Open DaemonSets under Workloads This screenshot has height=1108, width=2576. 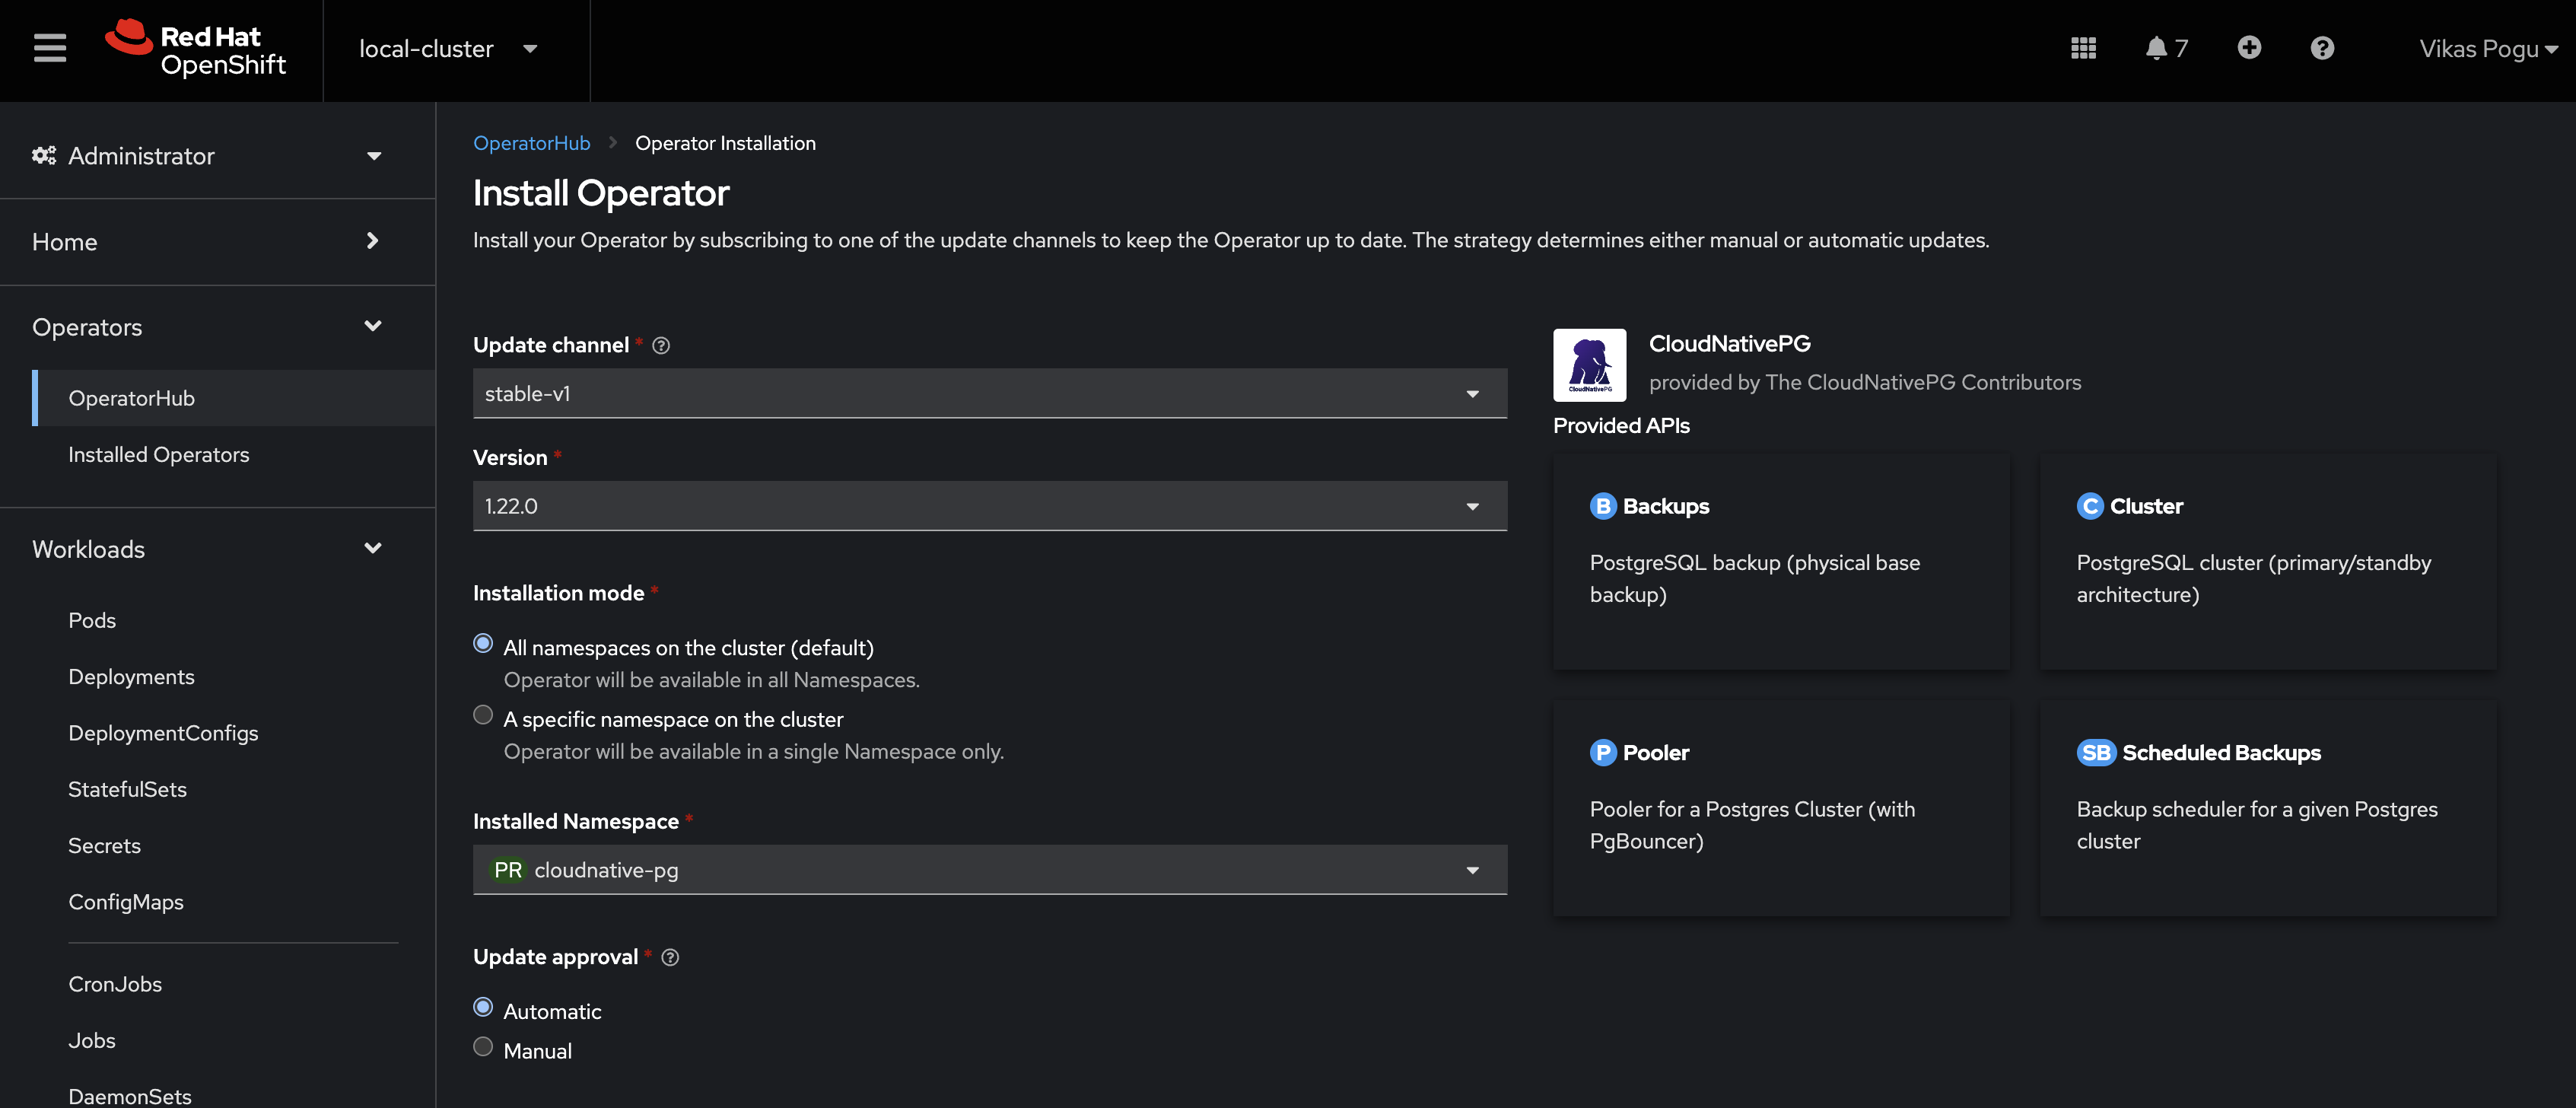pyautogui.click(x=130, y=1096)
